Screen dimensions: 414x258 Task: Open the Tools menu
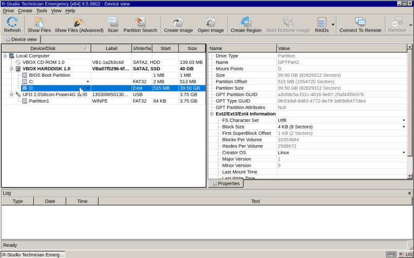point(41,10)
